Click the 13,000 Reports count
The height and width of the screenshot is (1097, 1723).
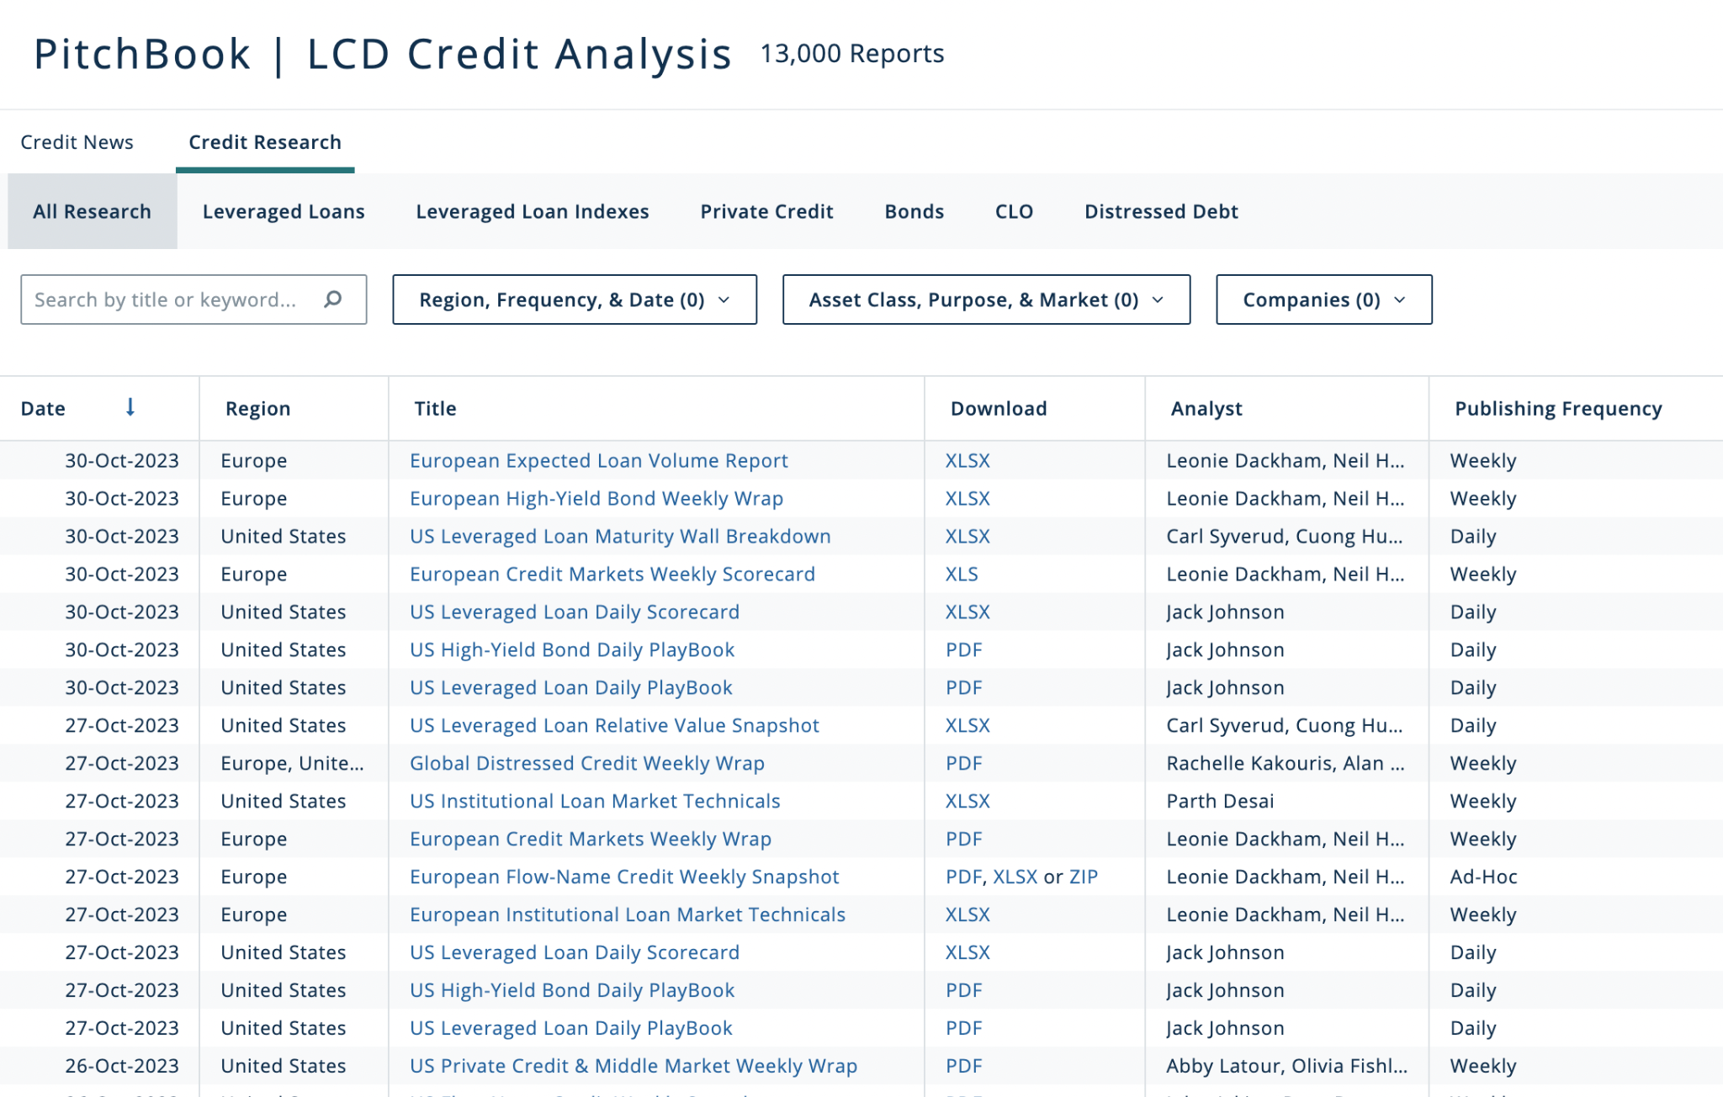coord(852,54)
